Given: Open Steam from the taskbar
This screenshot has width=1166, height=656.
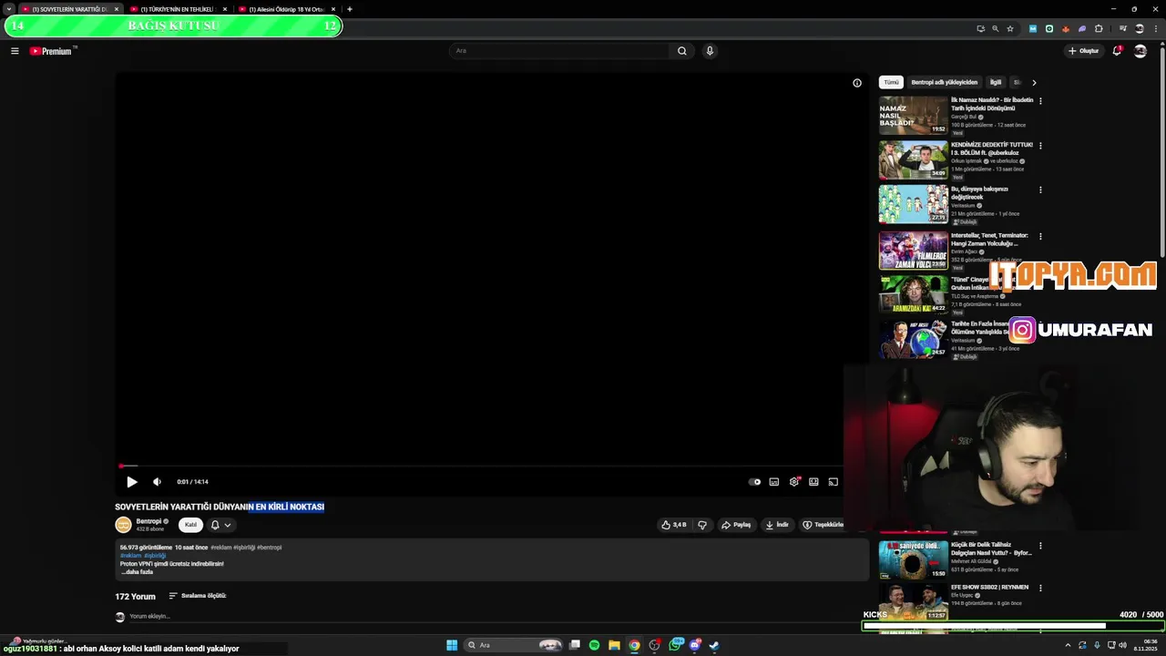Looking at the screenshot, I should pyautogui.click(x=714, y=645).
